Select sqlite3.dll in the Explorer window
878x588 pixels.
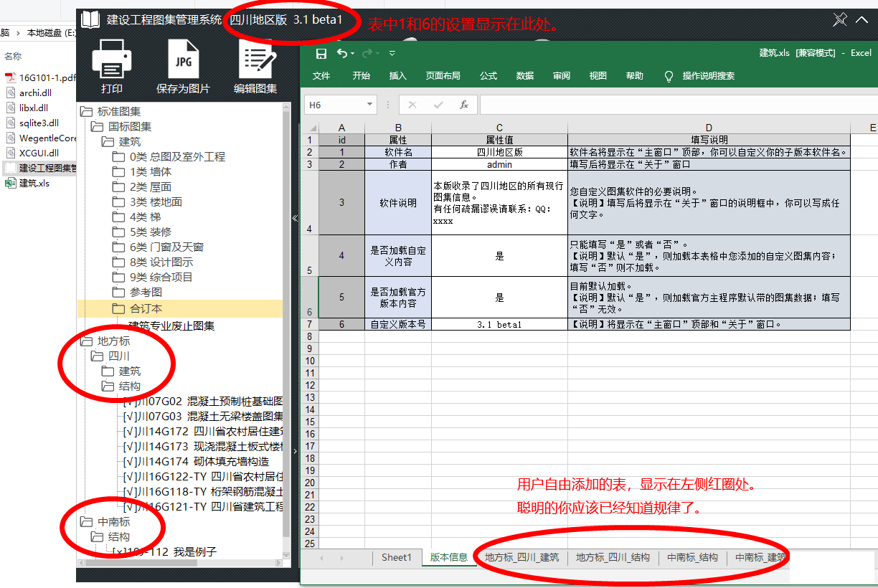[x=31, y=123]
